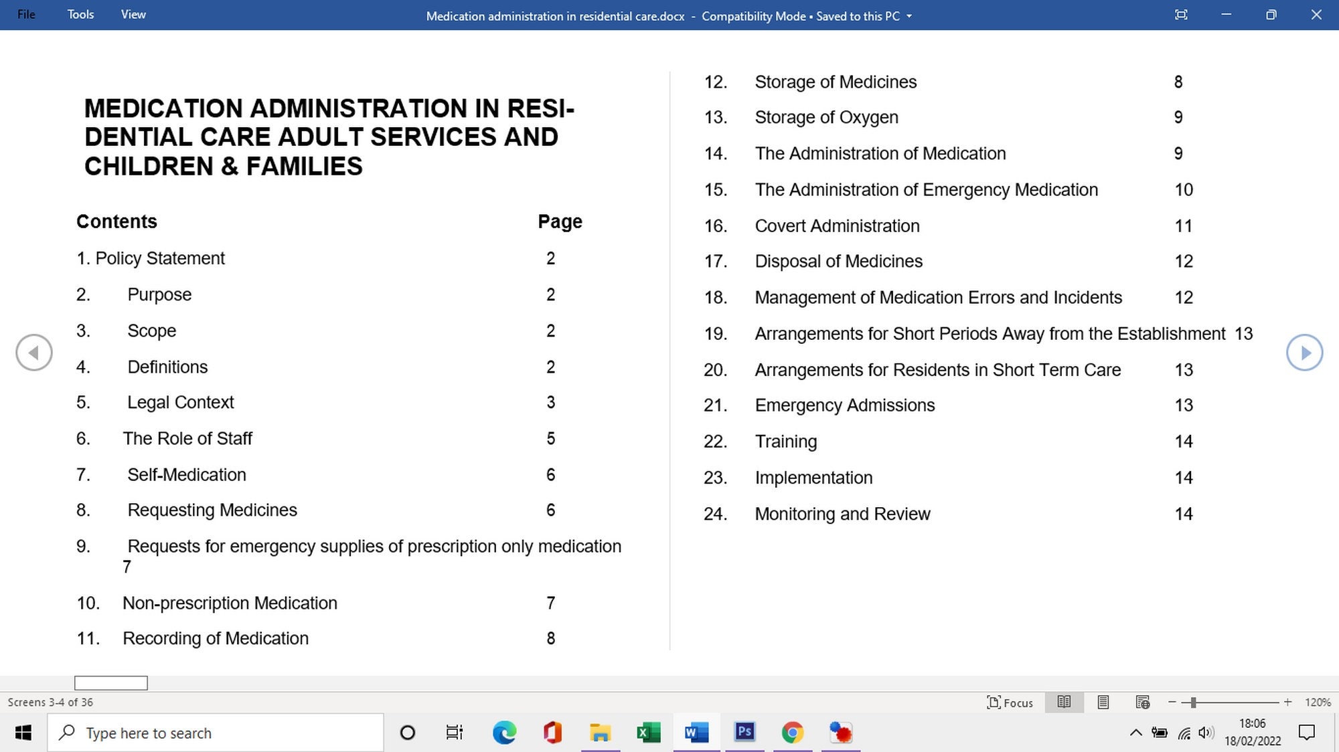Viewport: 1339px width, 752px height.
Task: Open Chrome from the taskbar
Action: coord(793,733)
